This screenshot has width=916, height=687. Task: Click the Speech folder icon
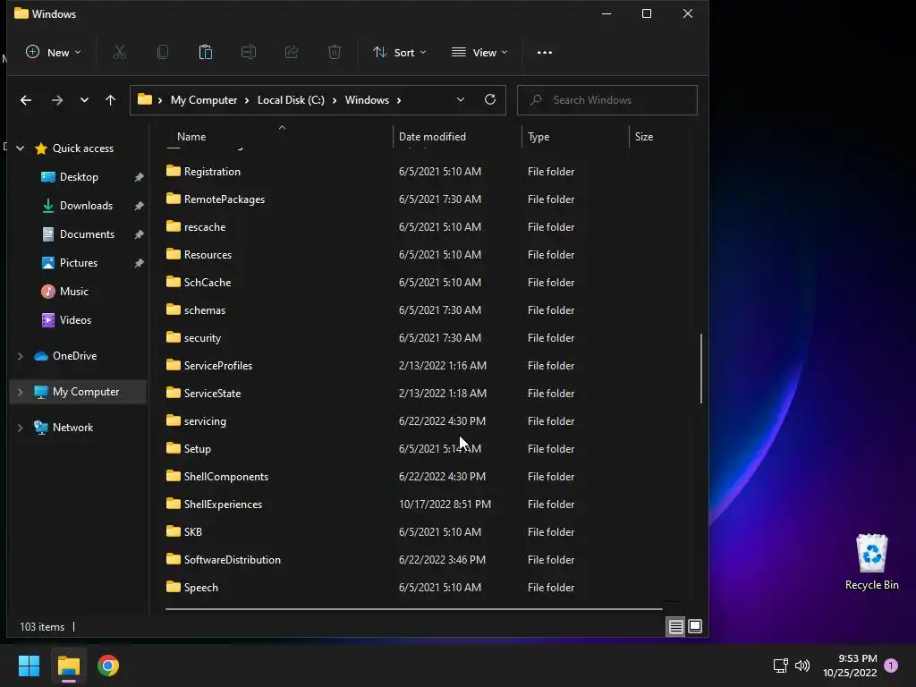click(174, 587)
